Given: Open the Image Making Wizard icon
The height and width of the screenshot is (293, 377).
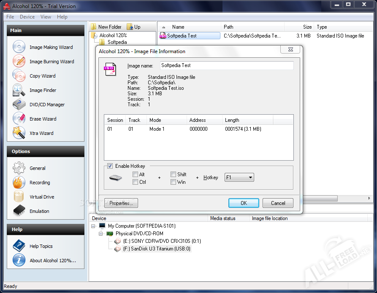Looking at the screenshot, I should [19, 47].
